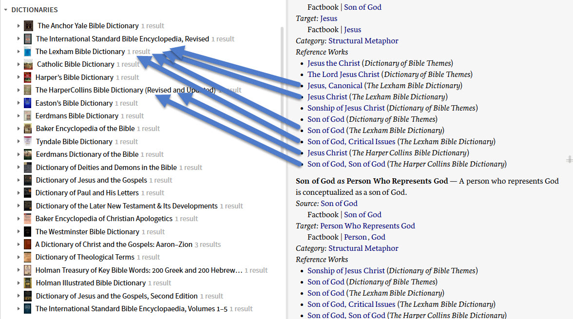Click The Westminster Bible Dictionary cover icon

28,232
